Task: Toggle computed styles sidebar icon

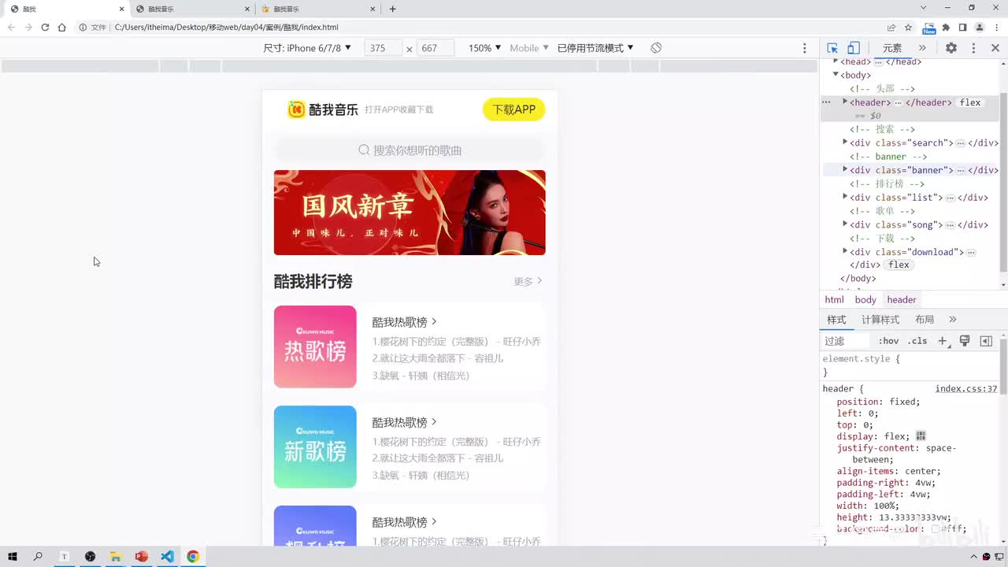Action: tap(986, 341)
